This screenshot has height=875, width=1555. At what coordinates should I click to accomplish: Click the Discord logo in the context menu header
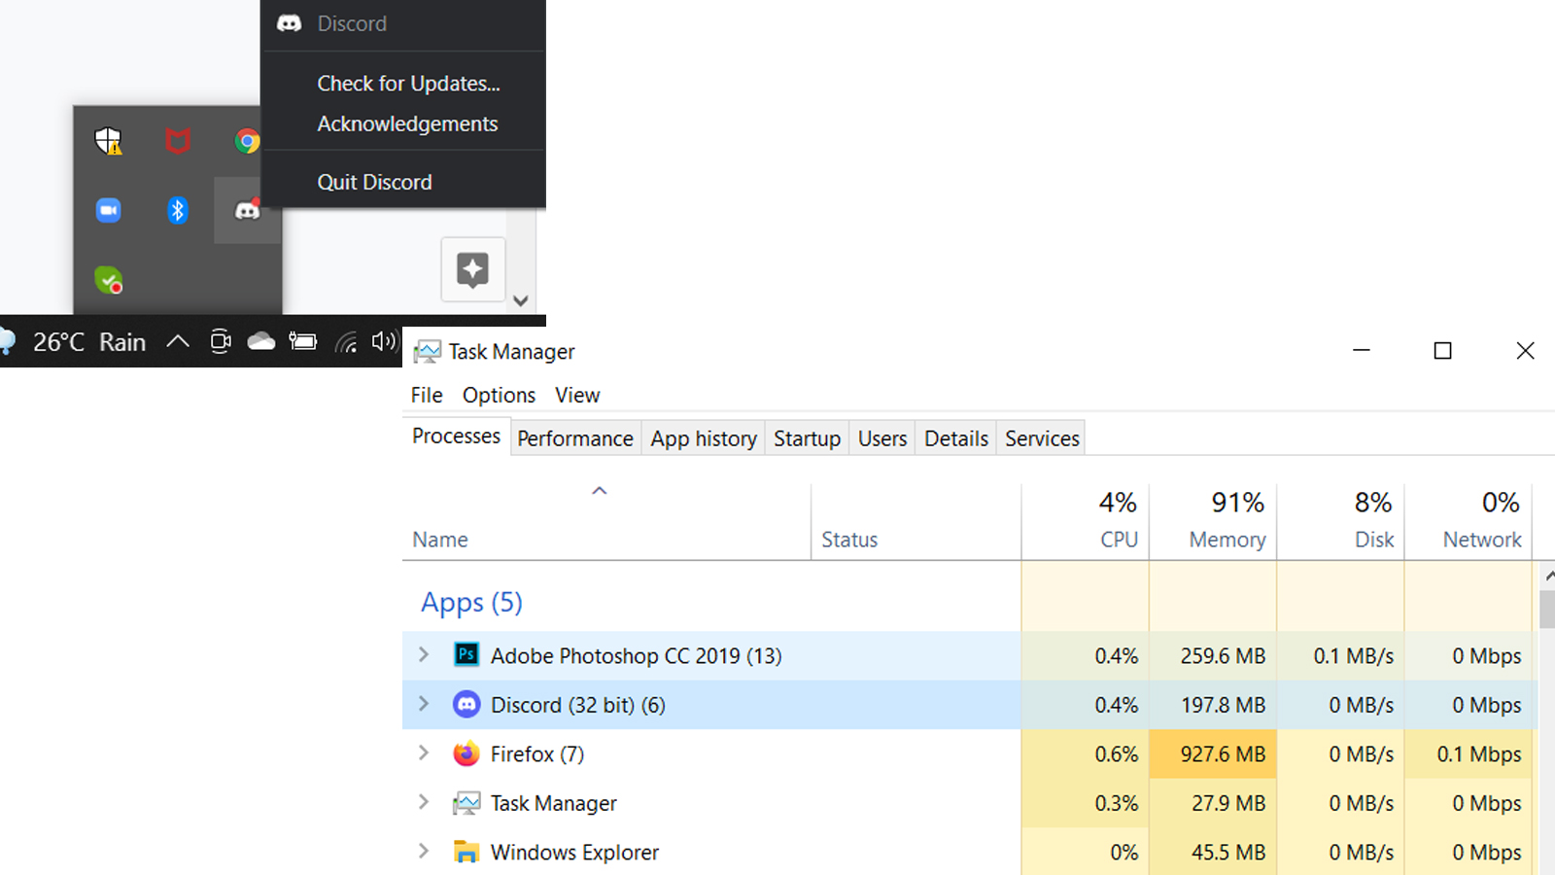(x=290, y=23)
